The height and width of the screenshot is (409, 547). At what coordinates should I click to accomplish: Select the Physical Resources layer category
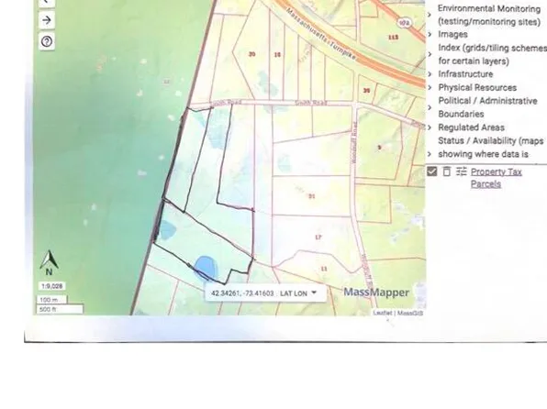(x=477, y=87)
